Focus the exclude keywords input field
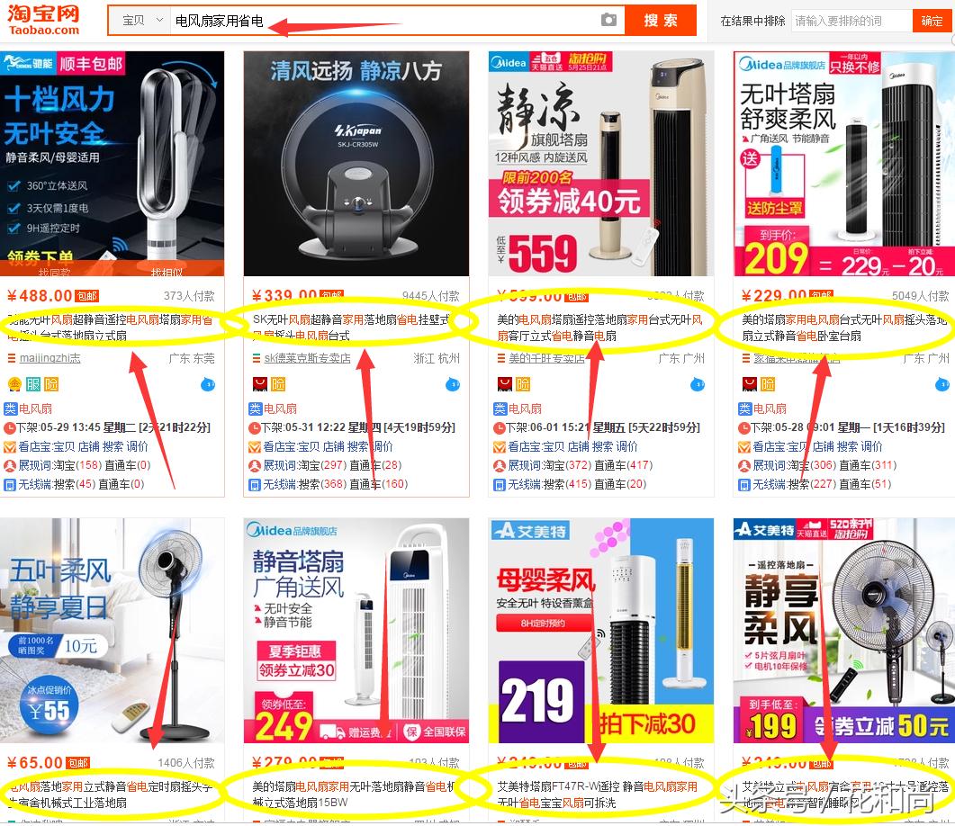 (851, 21)
